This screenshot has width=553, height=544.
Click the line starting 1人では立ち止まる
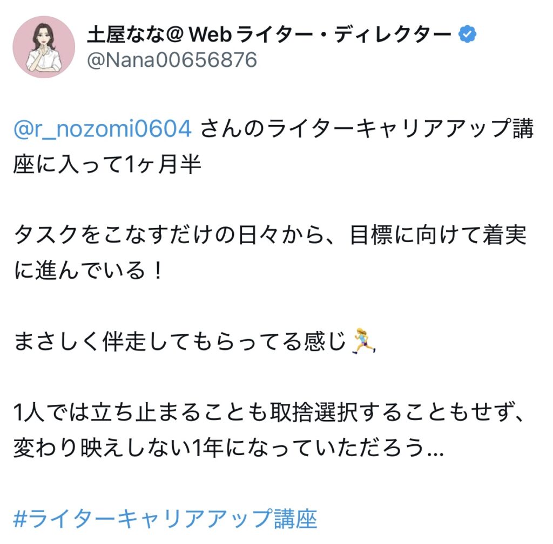coord(269,412)
